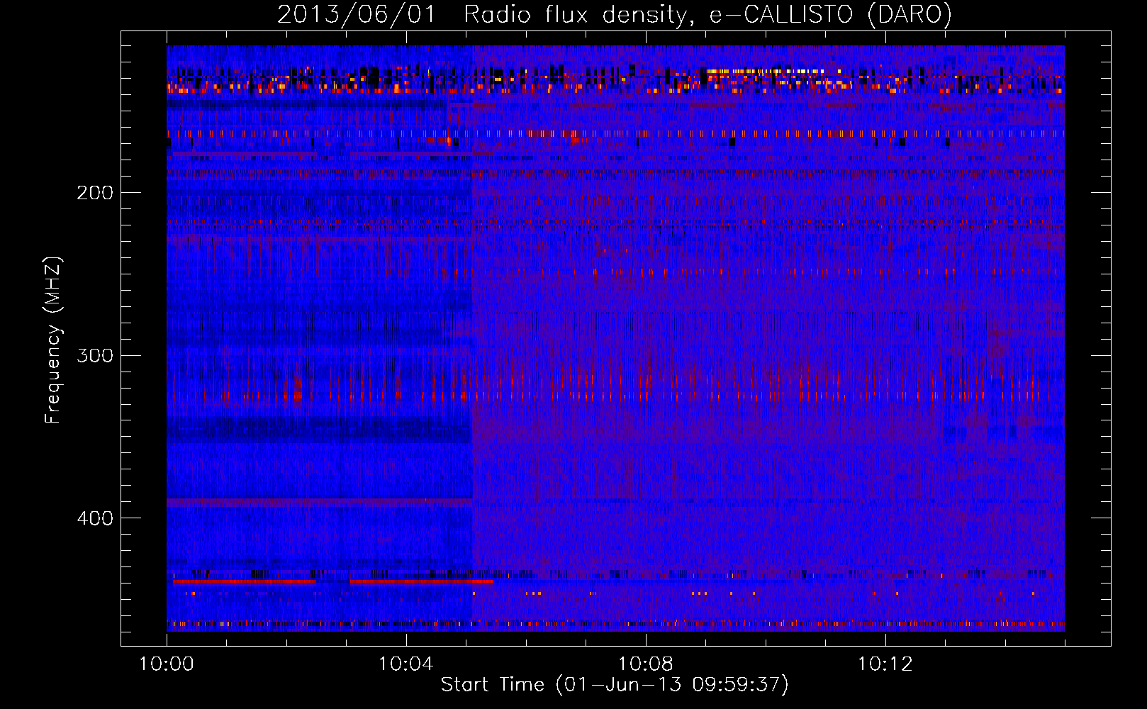The height and width of the screenshot is (709, 1147).
Task: Select the y-axis label 'Frequency (MHZ)'
Action: tap(53, 340)
